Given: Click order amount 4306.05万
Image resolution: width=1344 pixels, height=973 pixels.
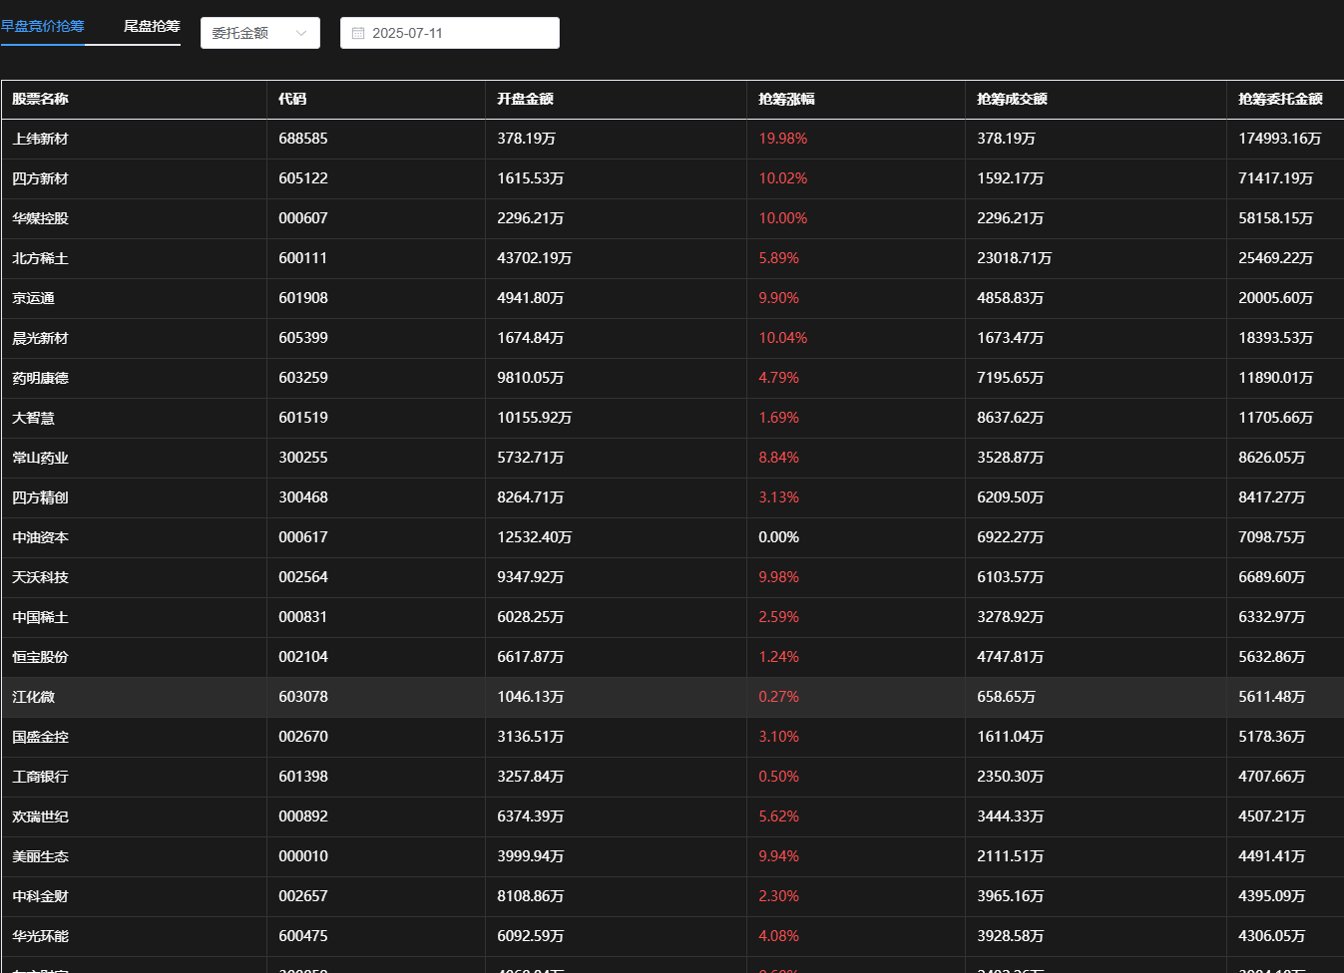Looking at the screenshot, I should coord(1272,936).
